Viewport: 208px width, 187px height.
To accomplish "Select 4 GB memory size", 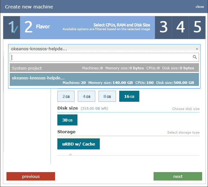I will (x=86, y=97).
